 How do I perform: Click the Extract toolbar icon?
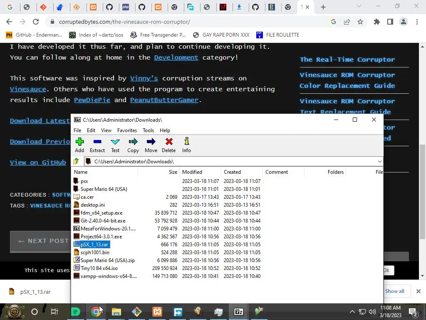pyautogui.click(x=97, y=145)
